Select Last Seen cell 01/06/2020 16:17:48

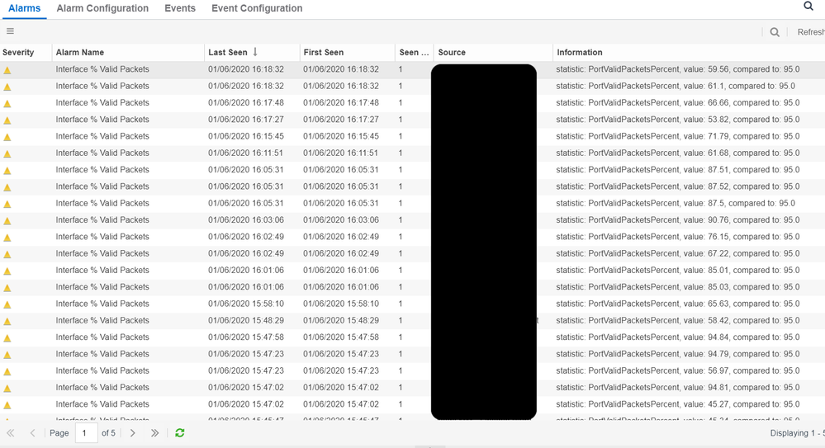point(246,102)
